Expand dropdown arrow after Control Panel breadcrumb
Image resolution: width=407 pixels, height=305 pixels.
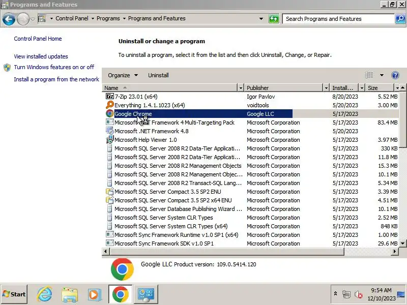pos(93,18)
